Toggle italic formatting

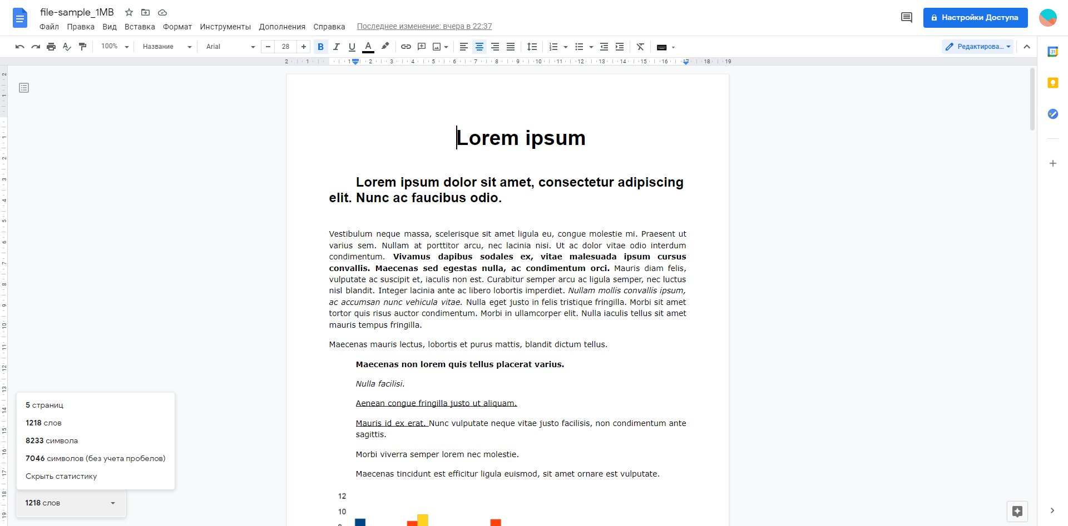[x=336, y=47]
